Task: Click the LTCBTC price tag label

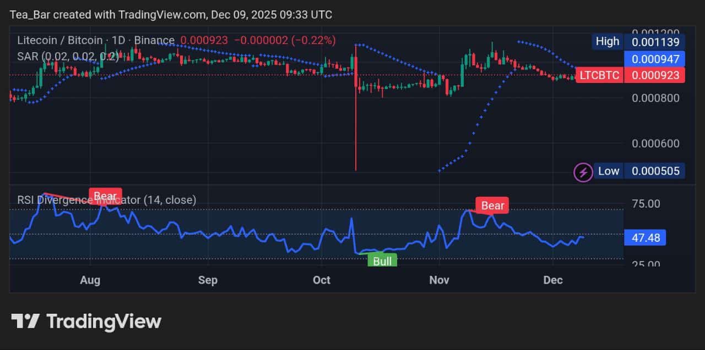Action: point(599,75)
